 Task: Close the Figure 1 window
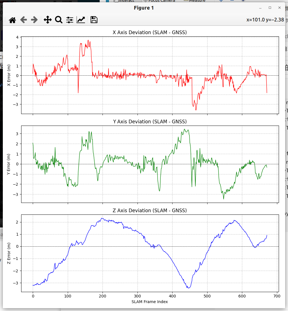coord(279,8)
